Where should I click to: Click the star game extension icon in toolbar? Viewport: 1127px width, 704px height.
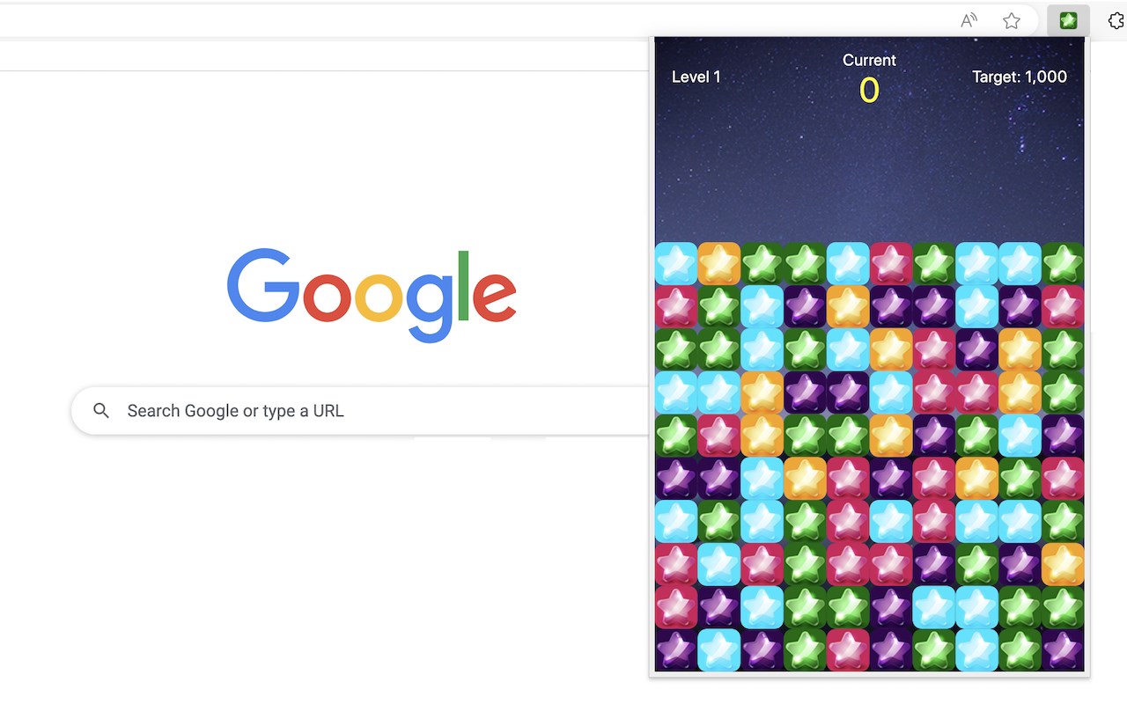pos(1068,21)
